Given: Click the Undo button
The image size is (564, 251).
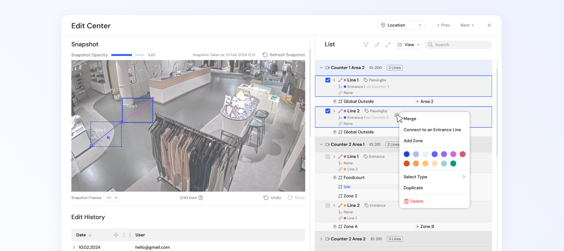Looking at the screenshot, I should (273, 198).
